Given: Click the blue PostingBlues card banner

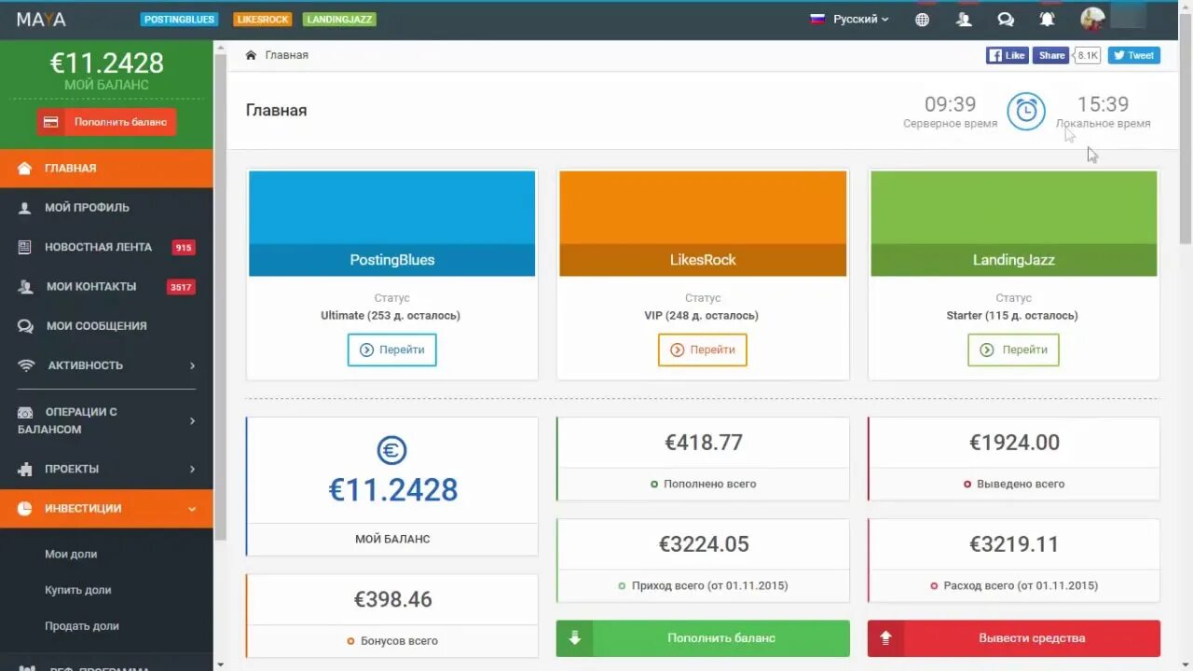Looking at the screenshot, I should (x=392, y=224).
